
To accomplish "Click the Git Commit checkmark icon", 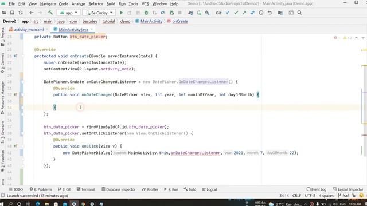I will point(236,13).
